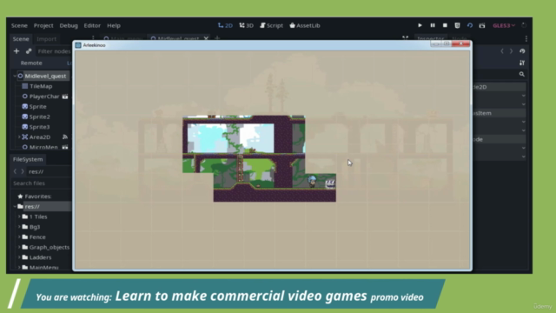
Task: Select the MicroMen node
Action: [43, 147]
